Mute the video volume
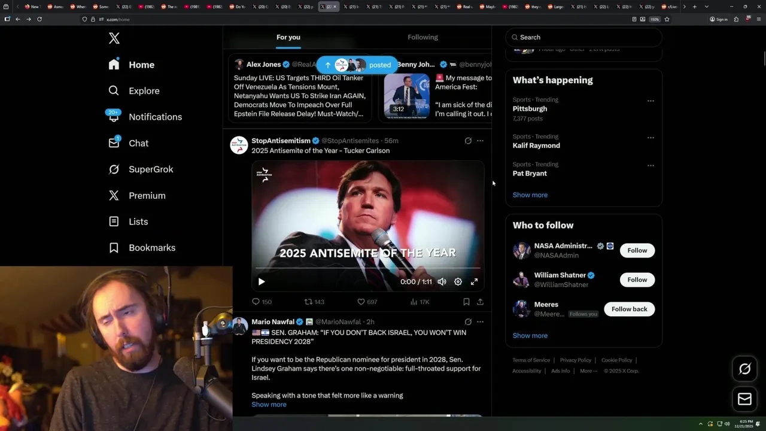The image size is (766, 431). point(442,281)
